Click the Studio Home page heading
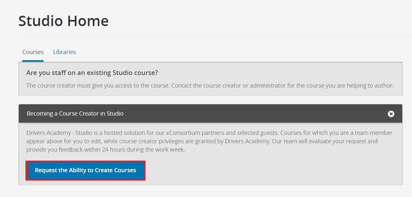The height and width of the screenshot is (197, 412). [64, 21]
